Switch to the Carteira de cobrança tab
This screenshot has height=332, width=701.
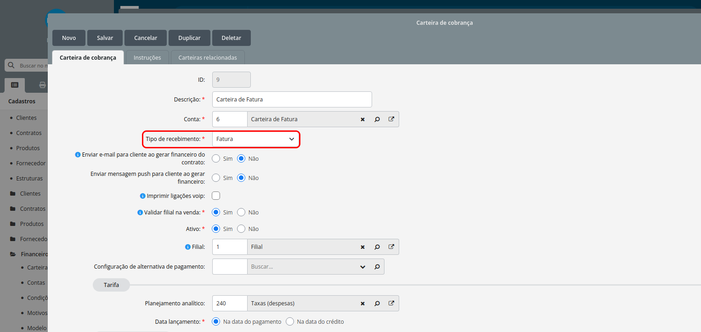(x=88, y=58)
